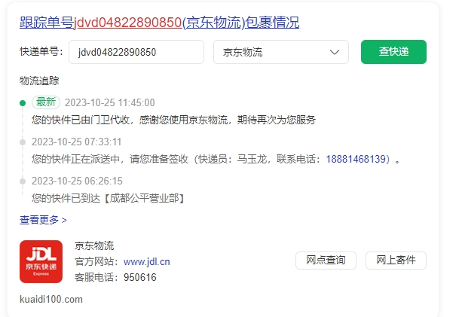The height and width of the screenshot is (317, 459).
Task: Click the gray dot beside 06:26:15 entry
Action: pos(23,181)
